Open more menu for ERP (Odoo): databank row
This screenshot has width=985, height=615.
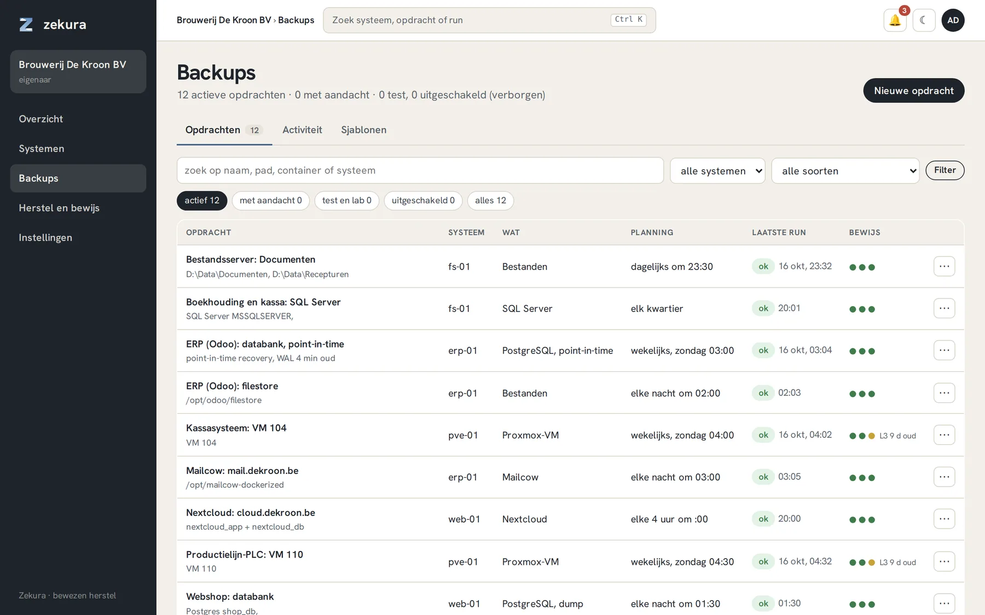(944, 350)
